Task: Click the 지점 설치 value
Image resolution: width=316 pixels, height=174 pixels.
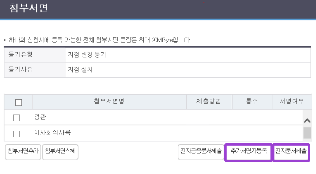Action: point(80,69)
